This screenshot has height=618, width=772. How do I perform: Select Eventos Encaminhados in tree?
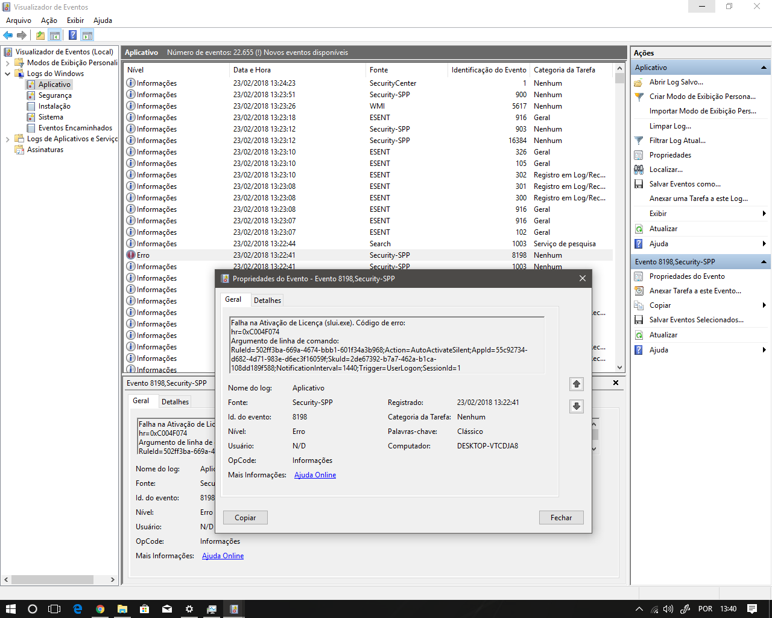click(75, 128)
